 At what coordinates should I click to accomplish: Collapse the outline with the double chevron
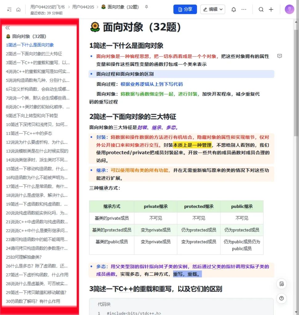(x=8, y=28)
